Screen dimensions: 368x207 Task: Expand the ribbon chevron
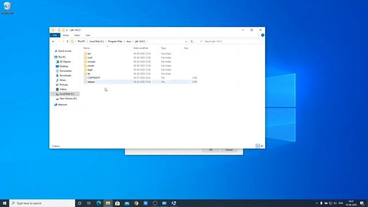point(258,35)
